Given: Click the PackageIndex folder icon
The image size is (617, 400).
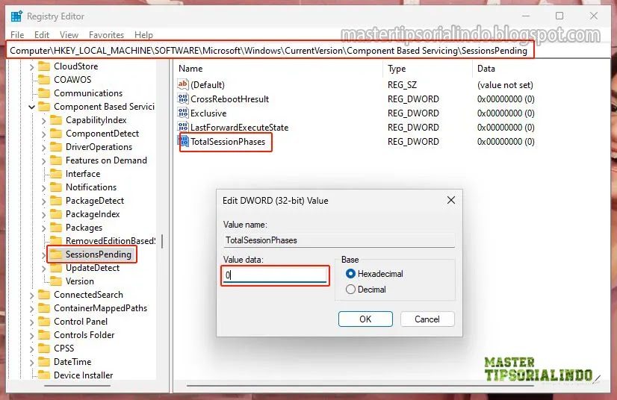Looking at the screenshot, I should (56, 214).
